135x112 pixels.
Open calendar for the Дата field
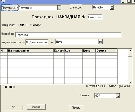(x=100, y=42)
